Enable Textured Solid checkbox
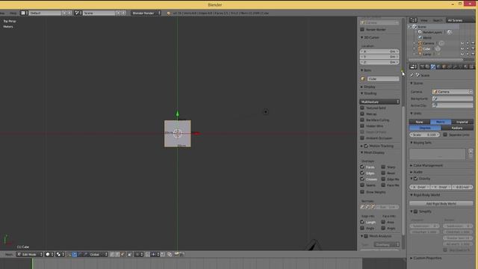 pos(362,108)
